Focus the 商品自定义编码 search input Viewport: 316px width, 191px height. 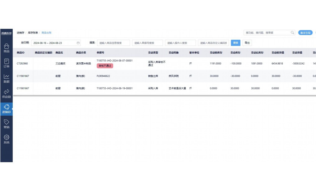[x=213, y=43]
